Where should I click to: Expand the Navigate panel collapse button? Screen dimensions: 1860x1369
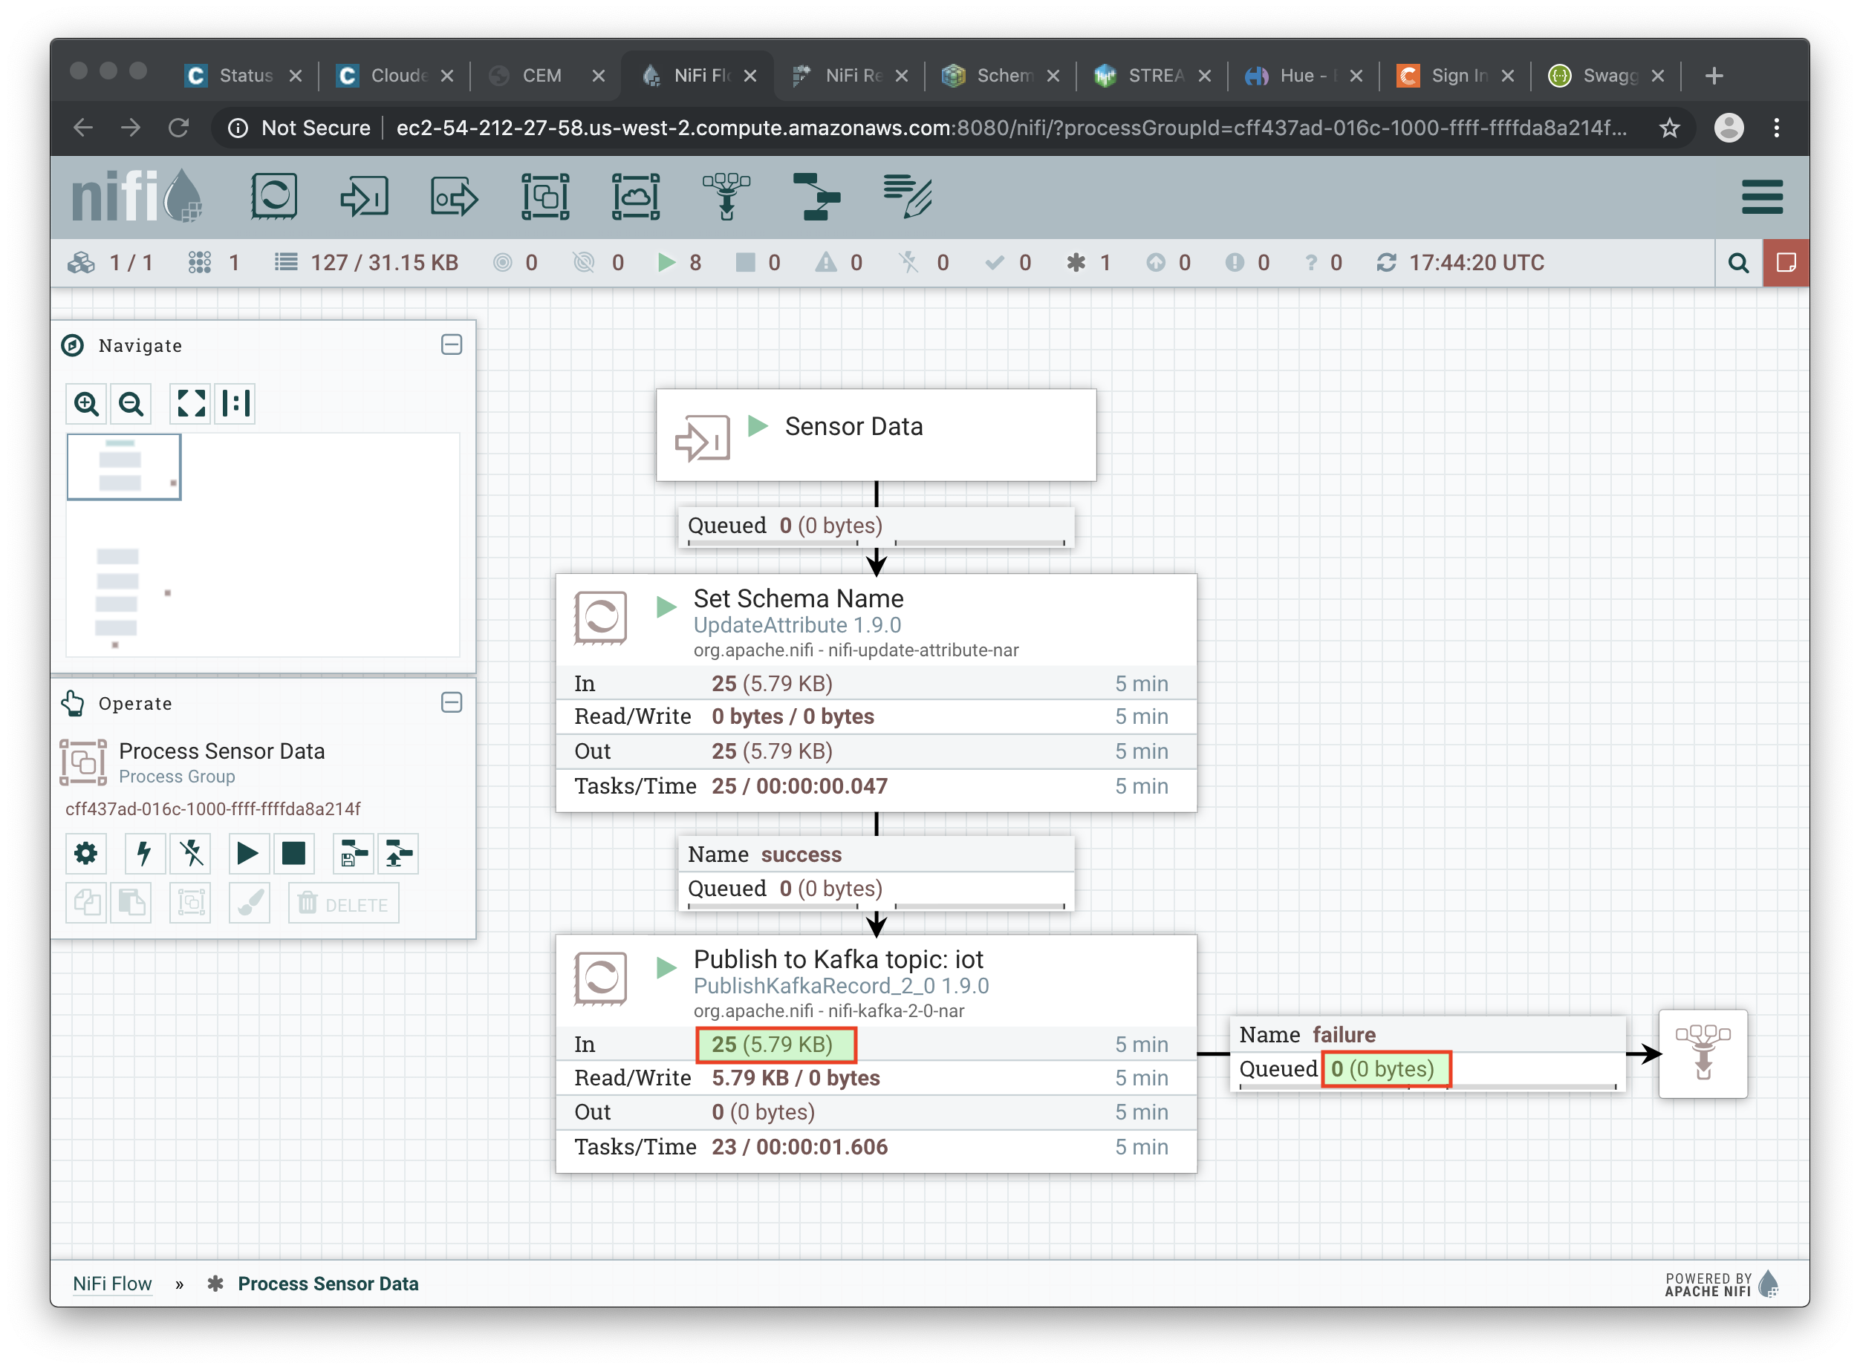pyautogui.click(x=452, y=343)
